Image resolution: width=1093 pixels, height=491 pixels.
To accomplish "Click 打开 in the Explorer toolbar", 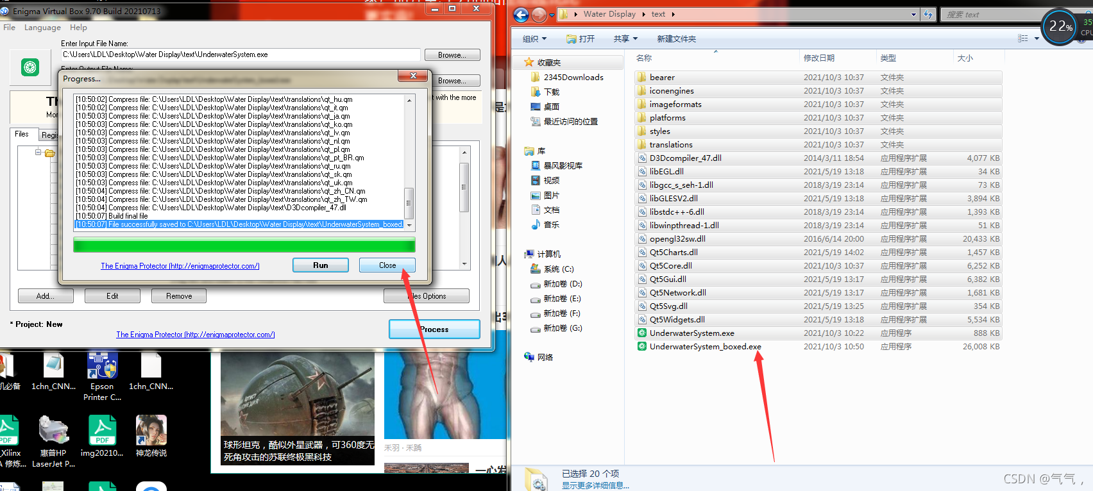I will coord(580,38).
